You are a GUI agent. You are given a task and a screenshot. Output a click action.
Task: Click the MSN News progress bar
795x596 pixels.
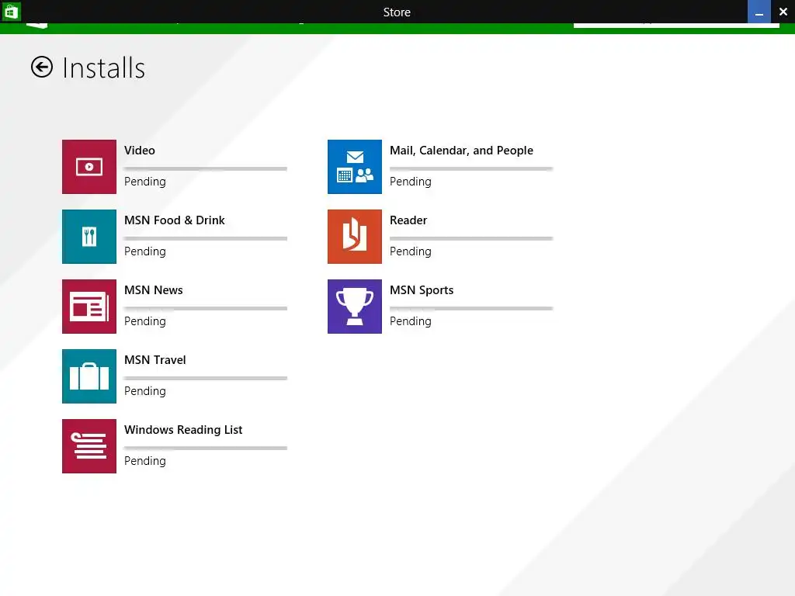point(205,308)
